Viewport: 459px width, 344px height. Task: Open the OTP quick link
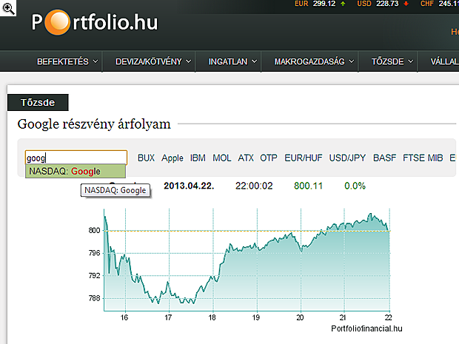coord(269,158)
